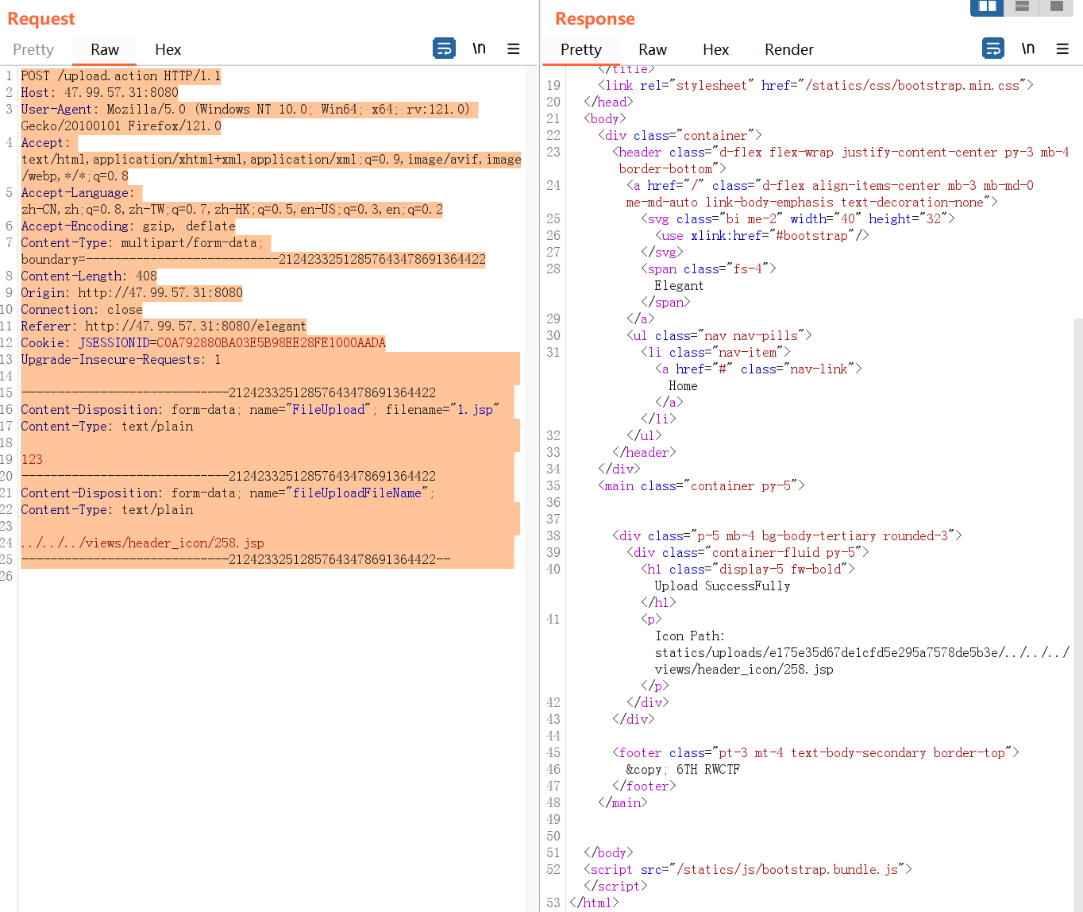Click the POST /upload.action HTTP/1.1 line
This screenshot has width=1083, height=912.
point(121,76)
